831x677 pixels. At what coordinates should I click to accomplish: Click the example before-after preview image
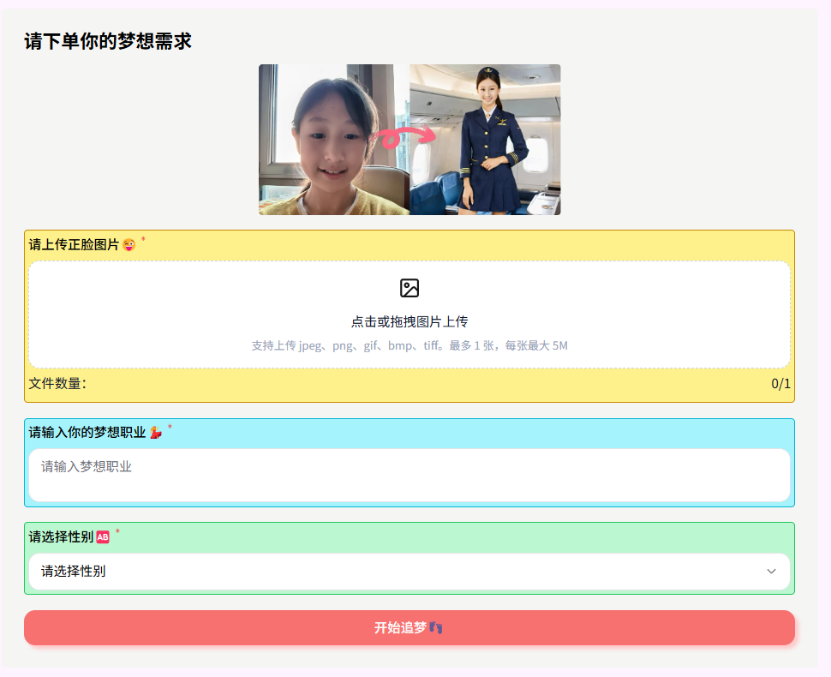[x=410, y=140]
